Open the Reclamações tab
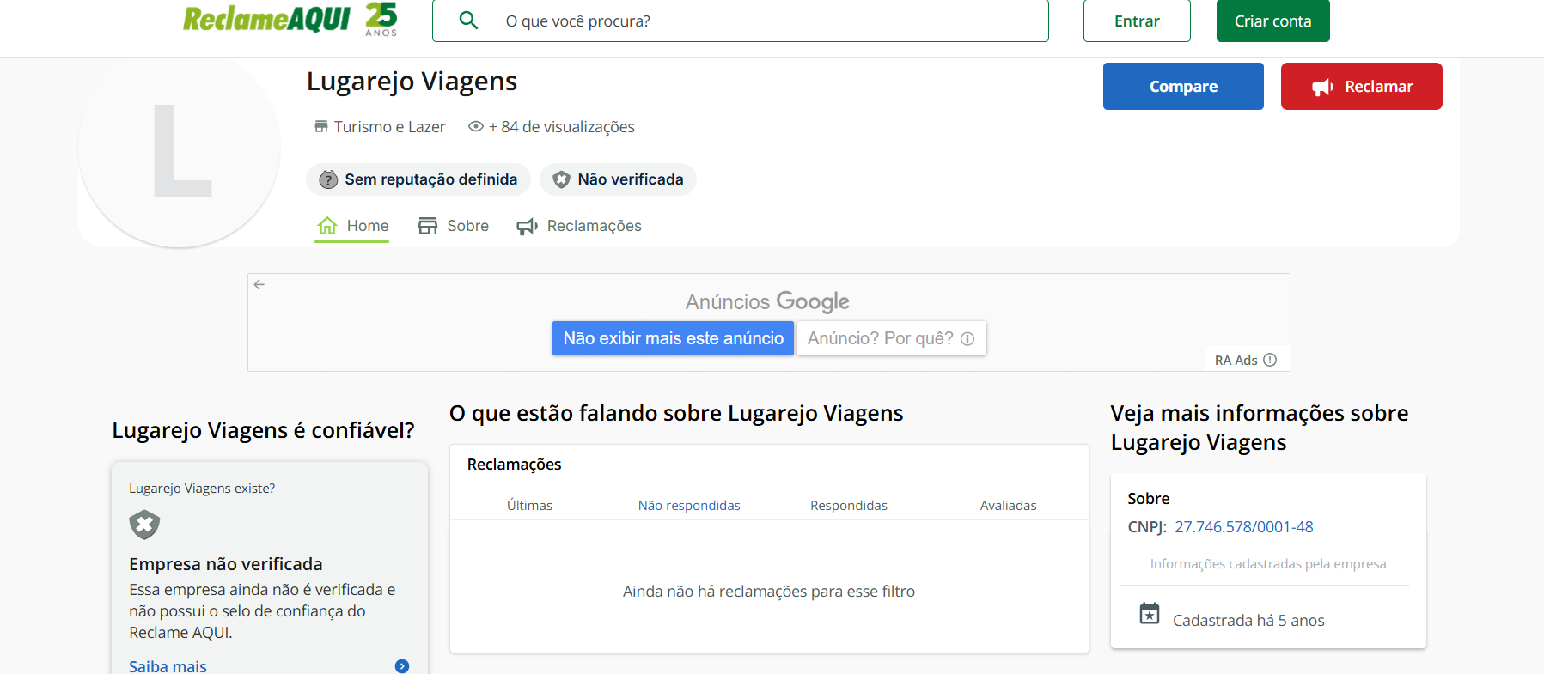 pyautogui.click(x=579, y=226)
